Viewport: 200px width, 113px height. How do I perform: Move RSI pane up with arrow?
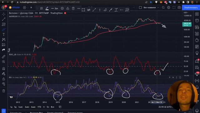(x=170, y=78)
